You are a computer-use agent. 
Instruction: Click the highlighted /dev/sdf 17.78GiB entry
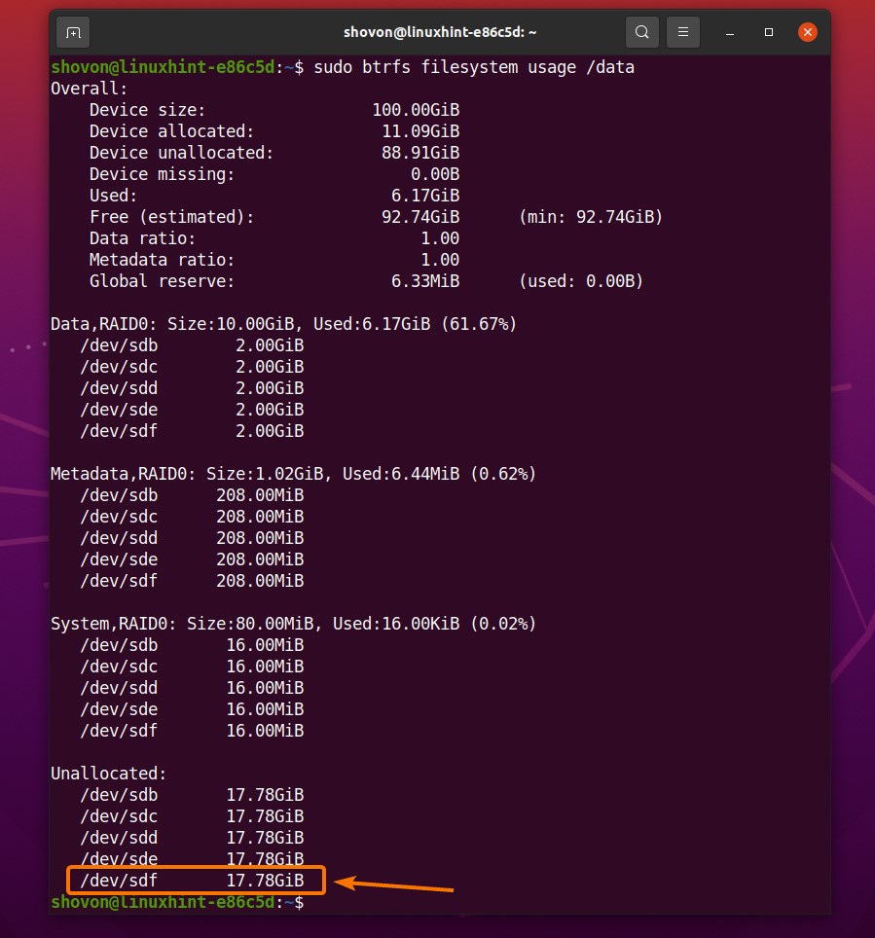(x=196, y=881)
